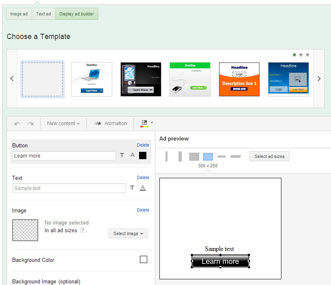Click the black button color swatch
This screenshot has height=285, width=331.
142,155
